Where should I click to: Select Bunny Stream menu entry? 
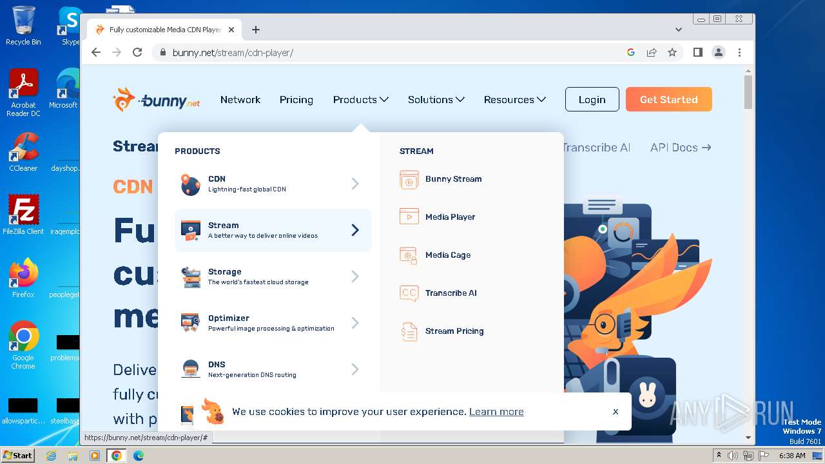(x=453, y=179)
